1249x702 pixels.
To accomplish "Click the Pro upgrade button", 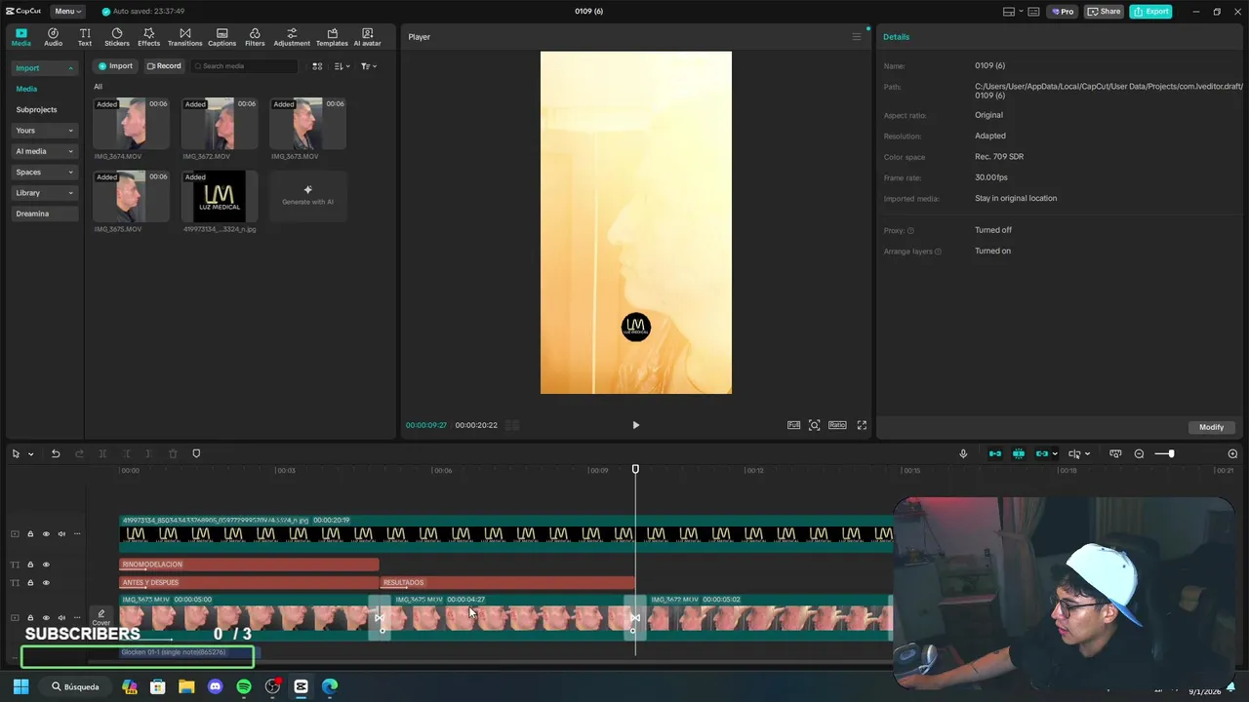I will (1063, 12).
